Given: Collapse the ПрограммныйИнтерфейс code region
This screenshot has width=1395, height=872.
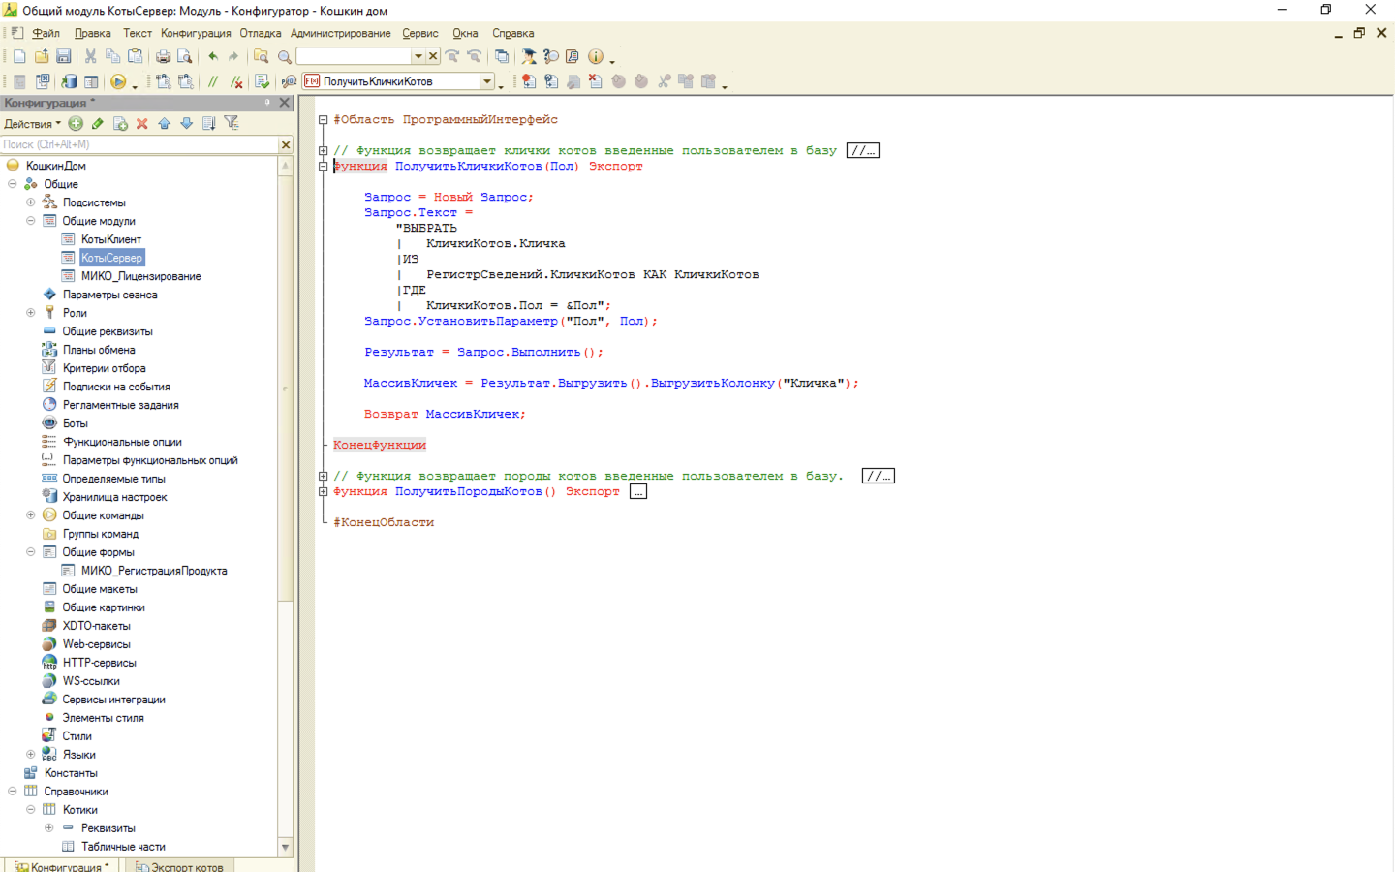Looking at the screenshot, I should (323, 119).
